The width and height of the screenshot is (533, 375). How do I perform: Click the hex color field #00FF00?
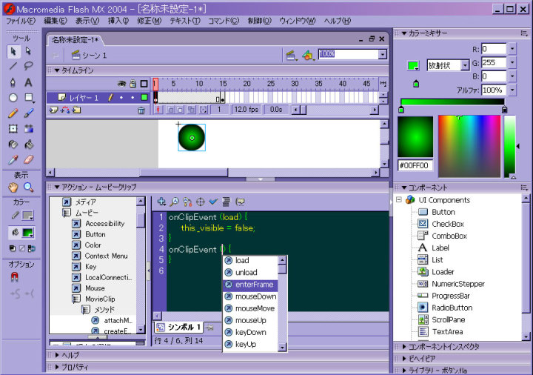pos(415,166)
